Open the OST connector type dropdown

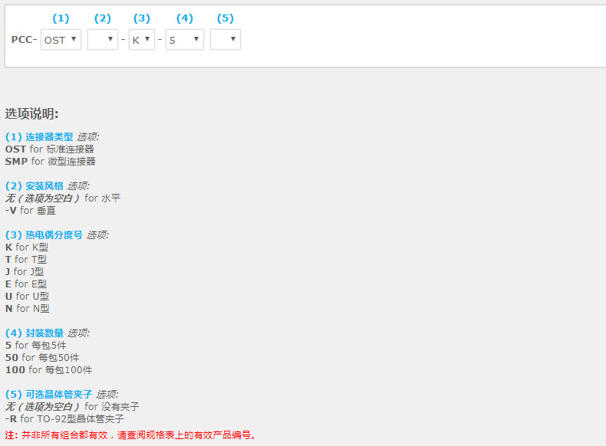61,40
